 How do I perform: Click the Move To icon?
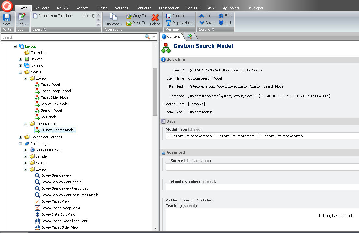(x=129, y=23)
